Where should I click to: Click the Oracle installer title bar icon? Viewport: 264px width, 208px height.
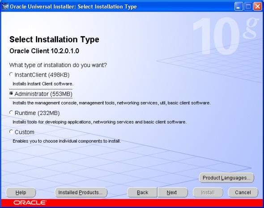click(5, 6)
